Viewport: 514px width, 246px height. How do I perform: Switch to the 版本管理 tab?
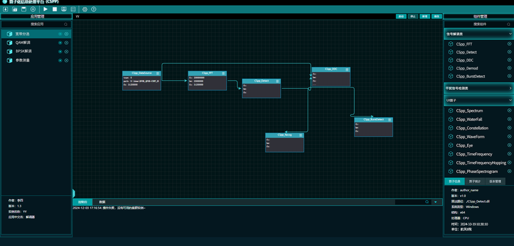coord(495,181)
